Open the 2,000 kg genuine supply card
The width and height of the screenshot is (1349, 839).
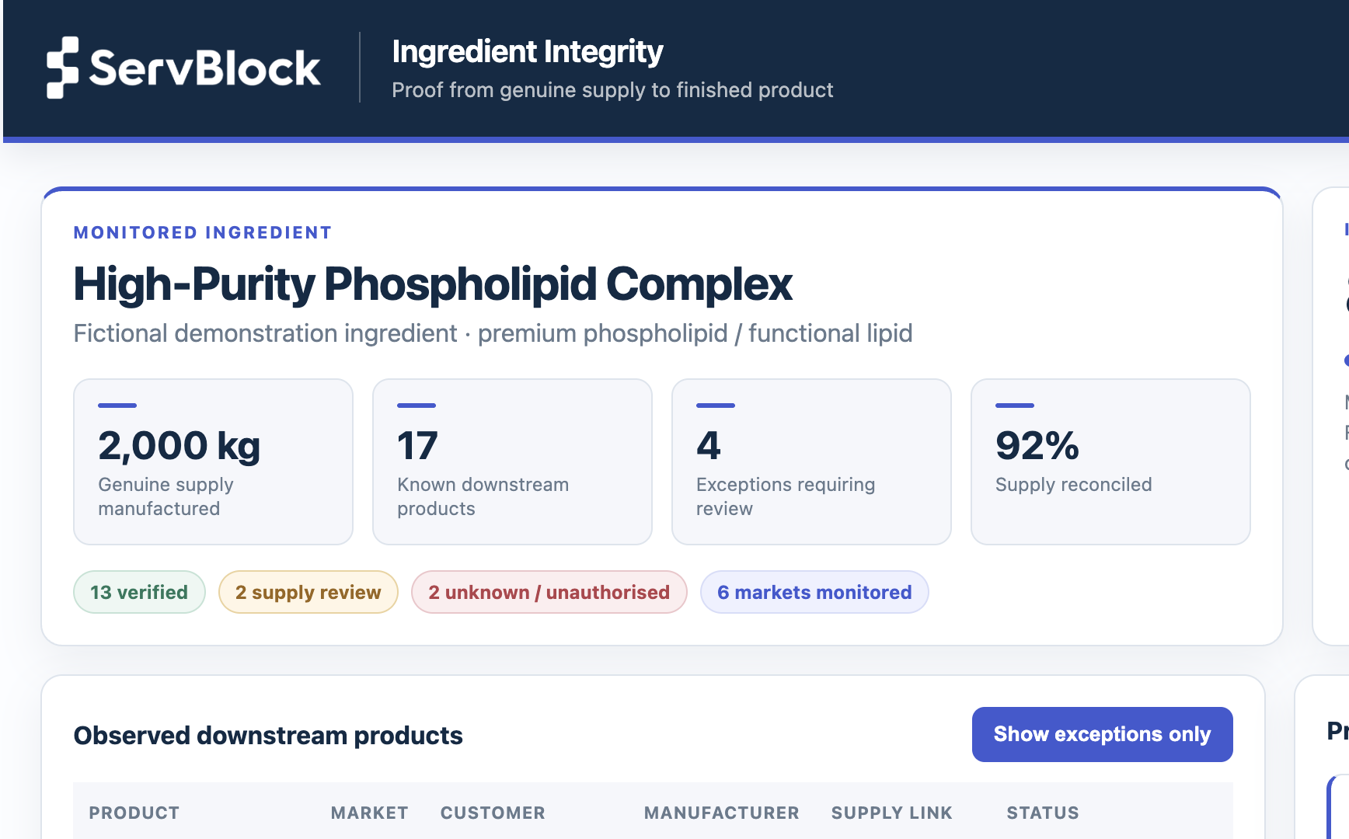point(213,461)
